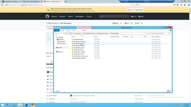Open the GitHub Features nav item
This screenshot has height=107, width=191.
point(54,16)
